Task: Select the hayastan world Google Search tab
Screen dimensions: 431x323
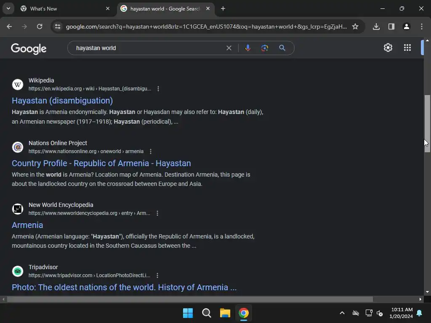Action: 165,9
